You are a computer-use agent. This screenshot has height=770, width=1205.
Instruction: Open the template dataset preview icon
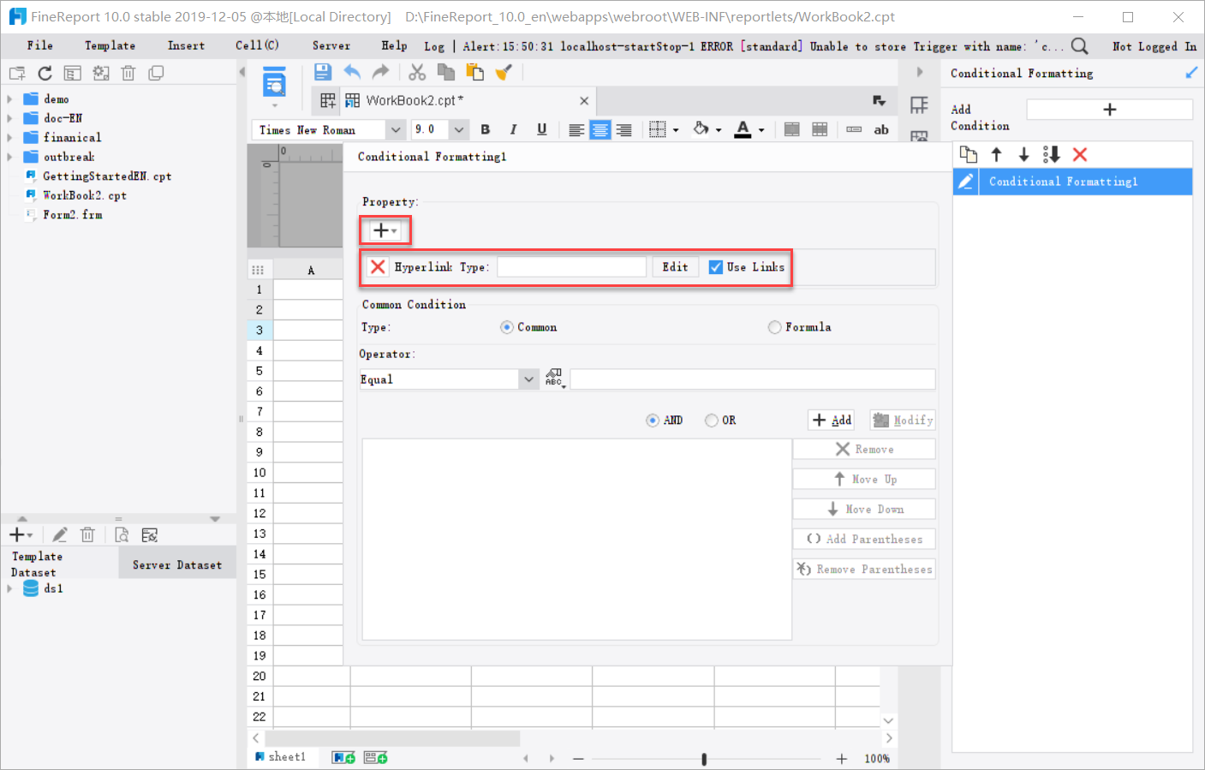pos(122,534)
